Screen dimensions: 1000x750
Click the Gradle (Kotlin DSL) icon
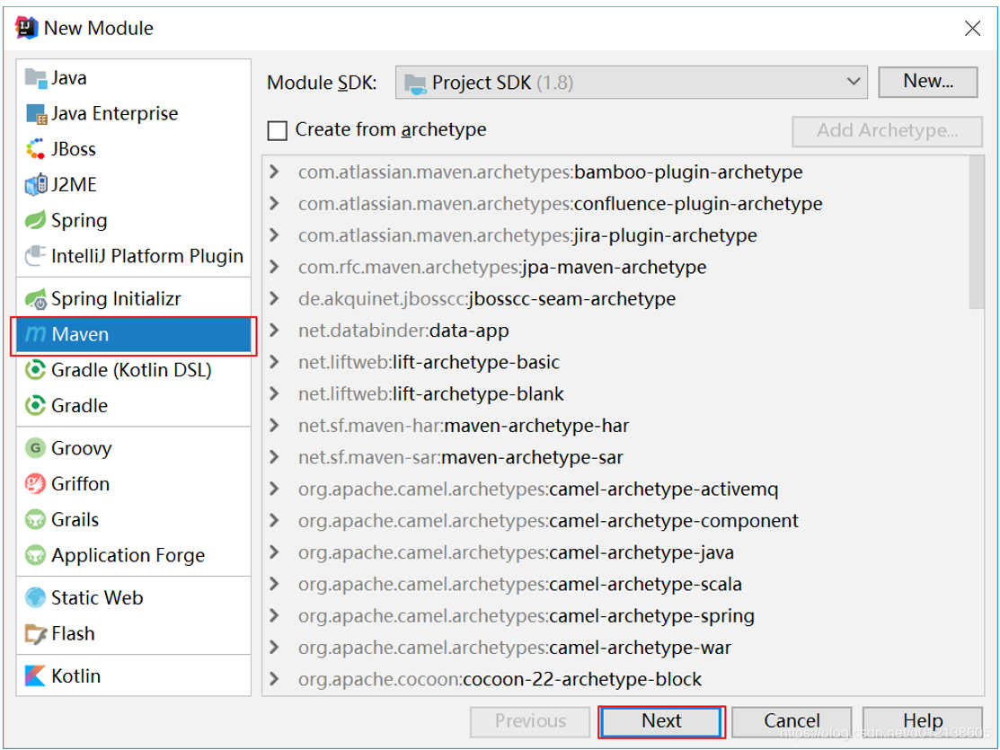[x=36, y=370]
